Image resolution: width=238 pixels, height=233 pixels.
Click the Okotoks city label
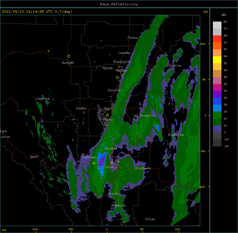[x=114, y=194]
